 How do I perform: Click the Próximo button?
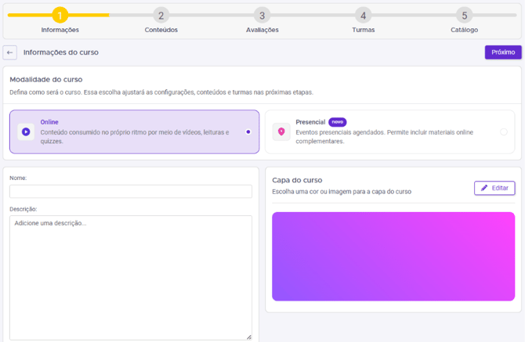pyautogui.click(x=503, y=52)
